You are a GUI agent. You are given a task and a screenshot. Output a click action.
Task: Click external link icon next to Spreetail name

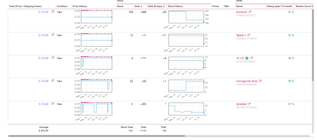249,104
